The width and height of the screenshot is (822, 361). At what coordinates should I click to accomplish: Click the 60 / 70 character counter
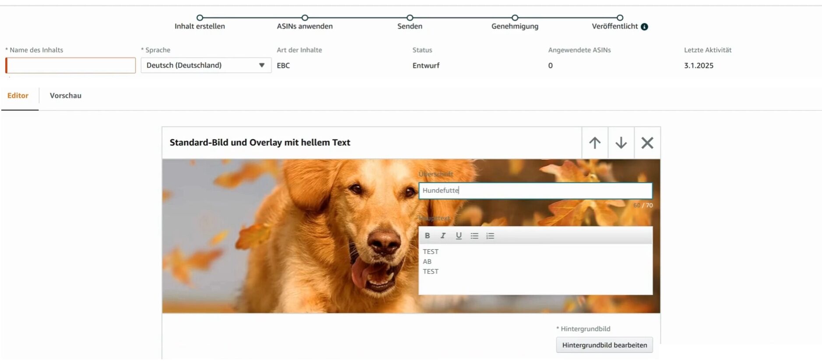tap(643, 205)
